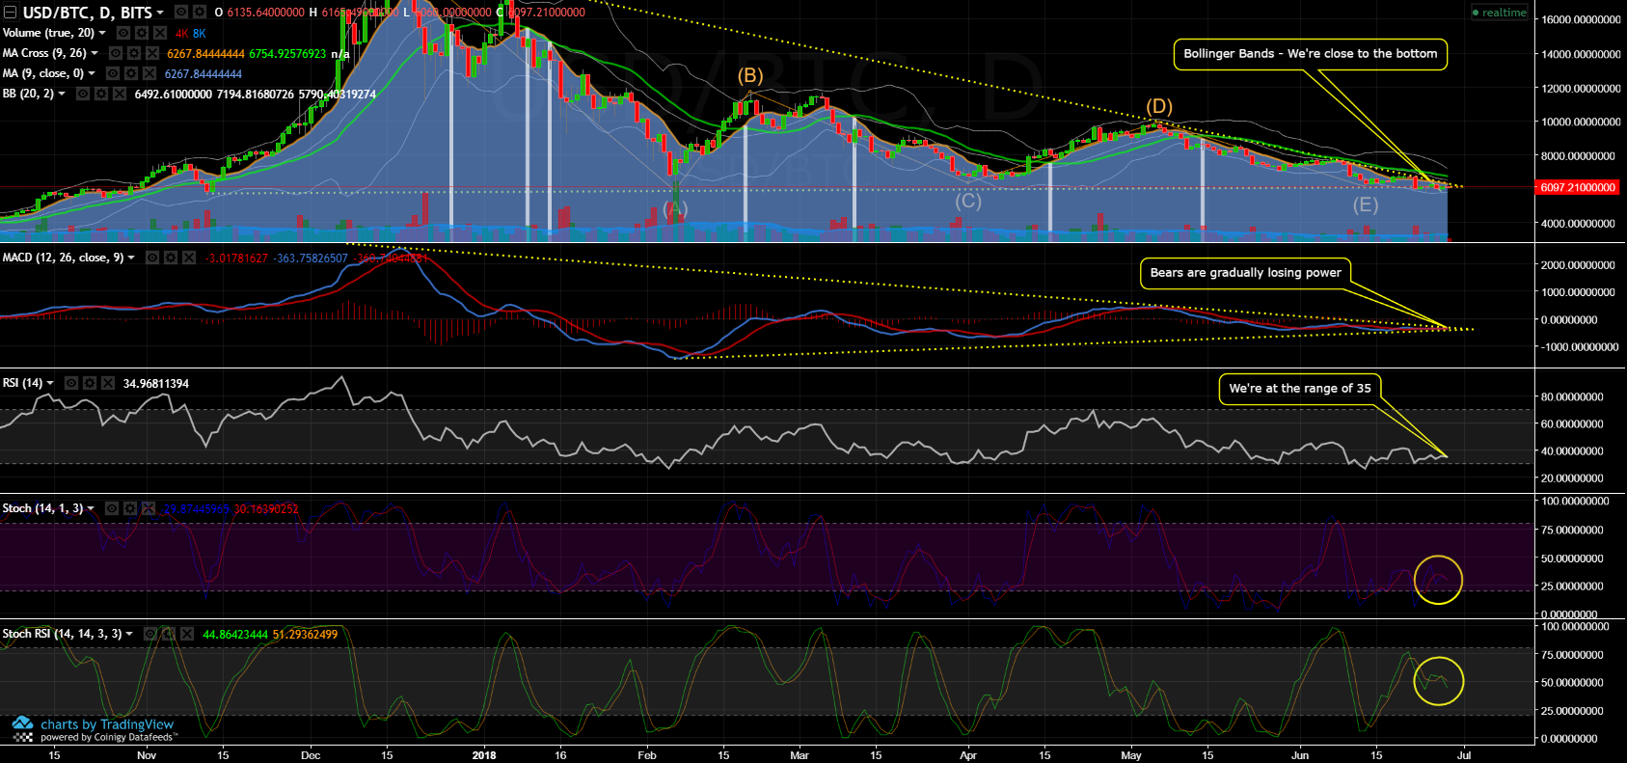Open the Stoch RSI (14, 14, 3, 3) dropdown

point(129,634)
